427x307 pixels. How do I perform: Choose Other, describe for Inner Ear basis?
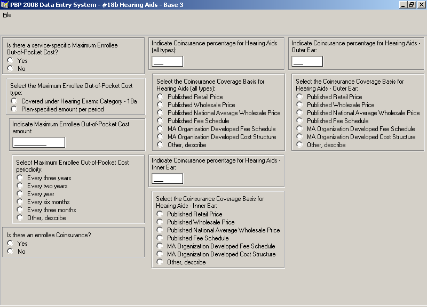pos(160,262)
